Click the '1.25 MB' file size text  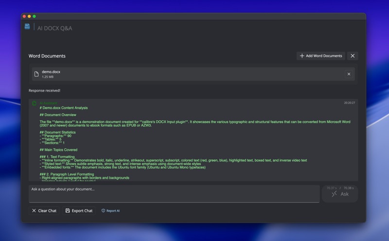(x=48, y=77)
